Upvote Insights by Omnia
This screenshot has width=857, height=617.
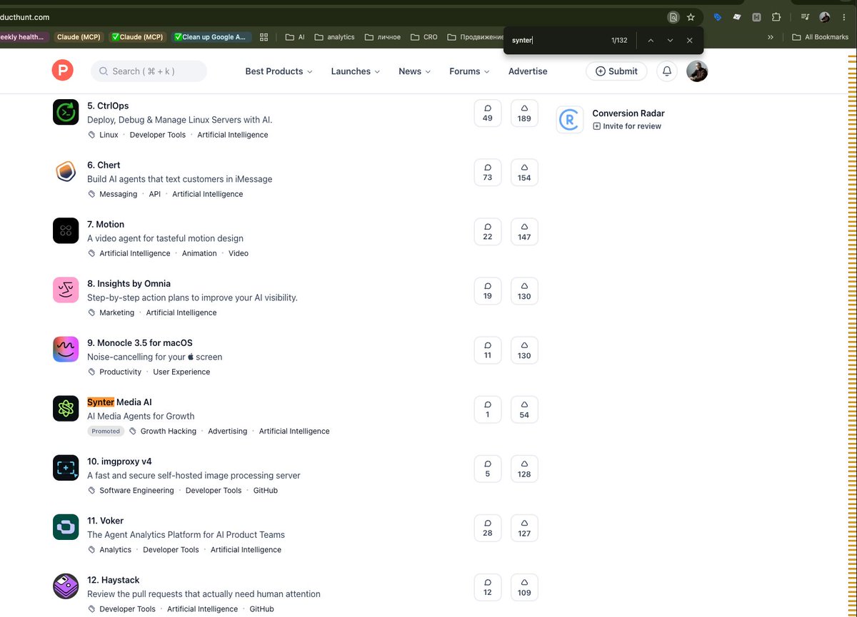tap(524, 291)
